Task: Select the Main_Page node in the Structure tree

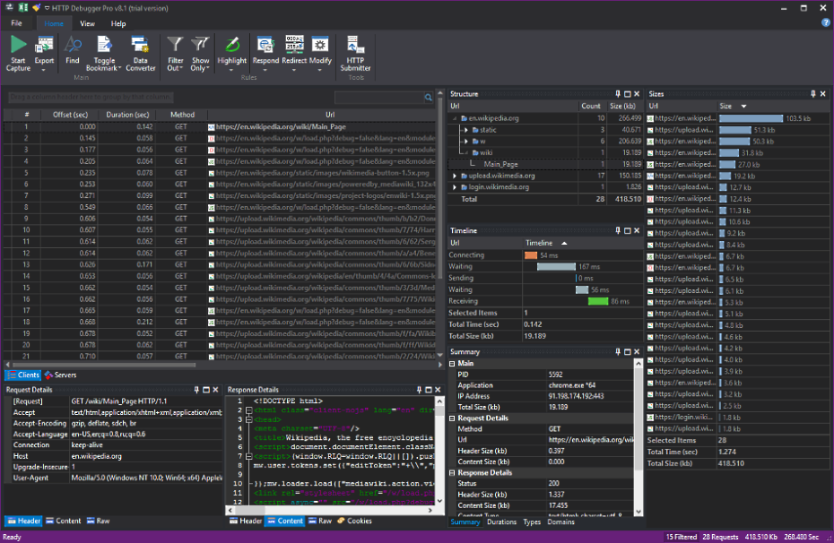Action: tap(500, 164)
